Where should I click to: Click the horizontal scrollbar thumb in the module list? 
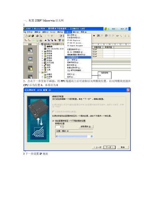(x=73, y=136)
